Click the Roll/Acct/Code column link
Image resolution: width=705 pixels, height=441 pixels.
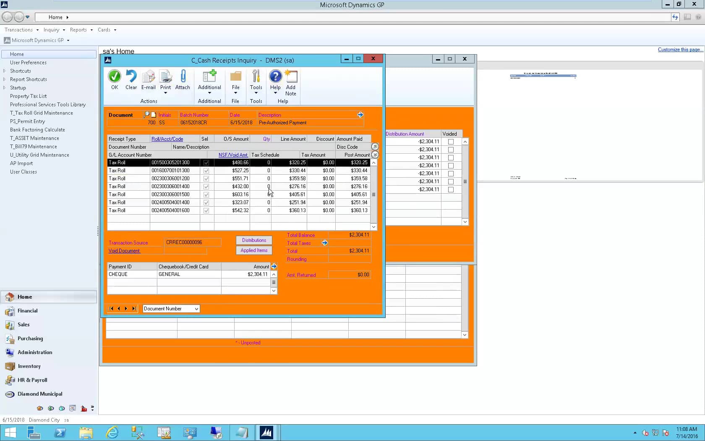pos(167,139)
